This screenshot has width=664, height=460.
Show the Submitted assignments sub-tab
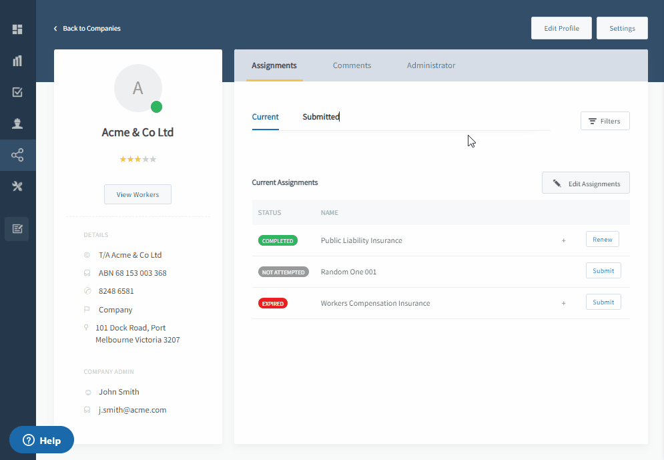click(321, 117)
